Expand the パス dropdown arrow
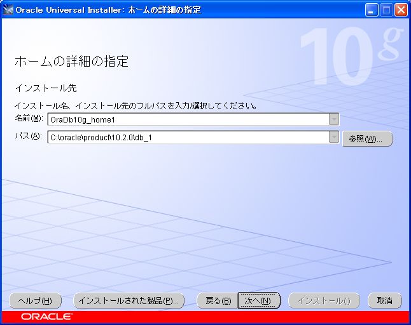 (334, 137)
